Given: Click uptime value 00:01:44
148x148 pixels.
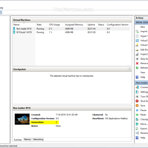Looking at the screenshot, I should (x=91, y=29).
